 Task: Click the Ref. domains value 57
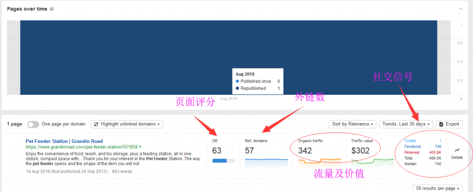pyautogui.click(x=249, y=150)
